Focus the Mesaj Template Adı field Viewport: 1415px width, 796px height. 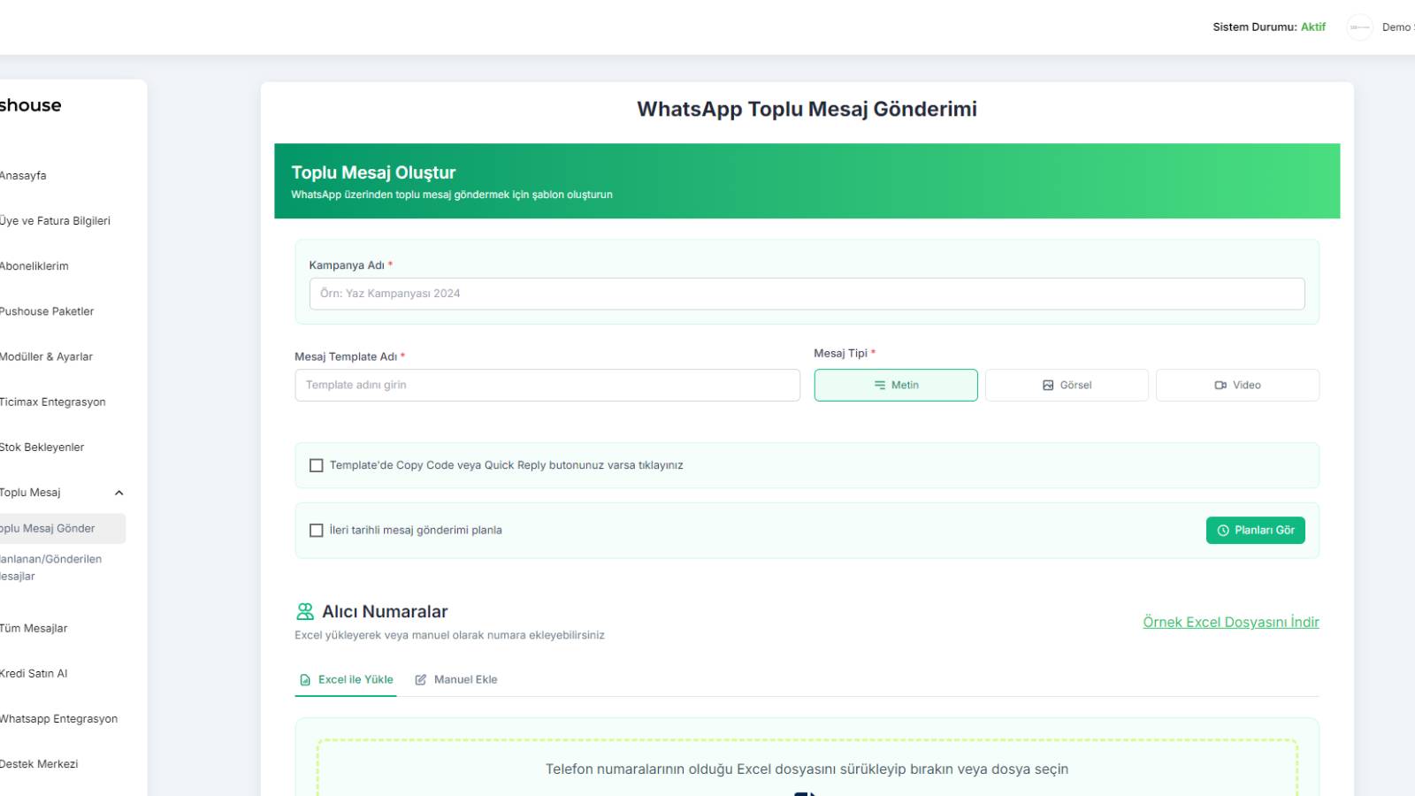[x=547, y=385]
